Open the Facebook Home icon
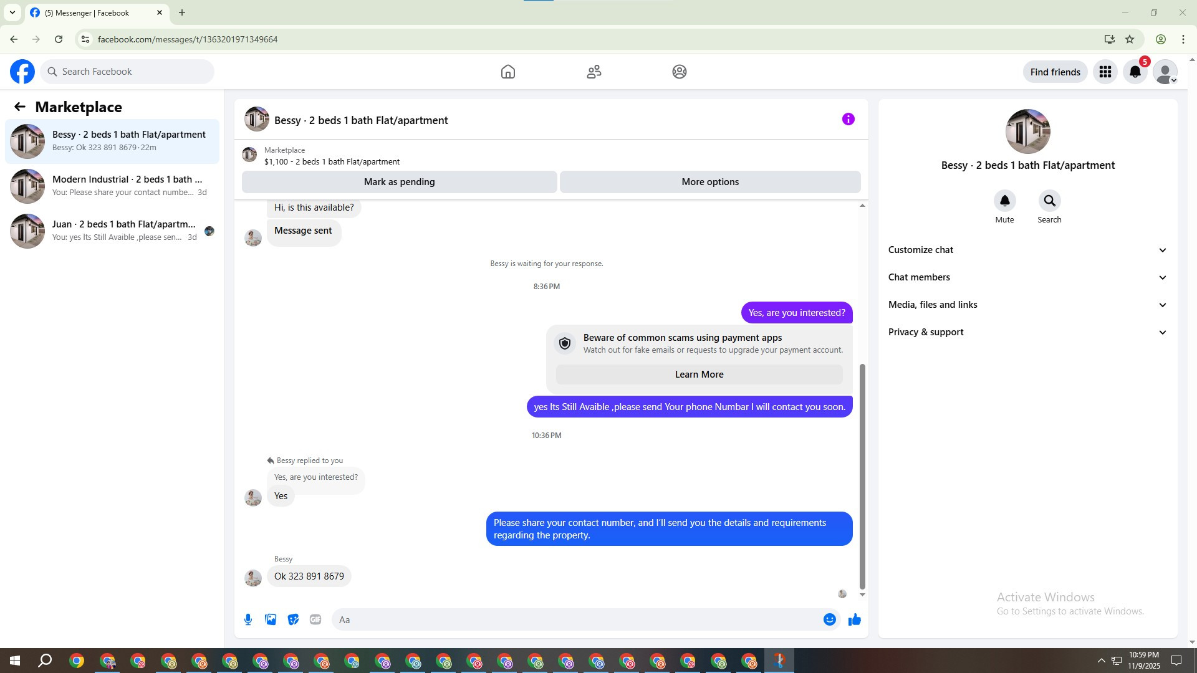 point(508,72)
